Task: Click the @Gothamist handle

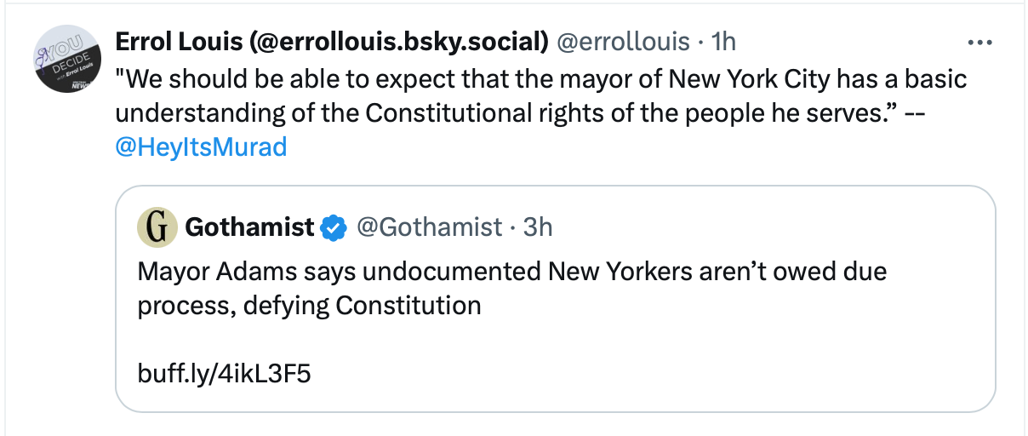Action: point(429,227)
